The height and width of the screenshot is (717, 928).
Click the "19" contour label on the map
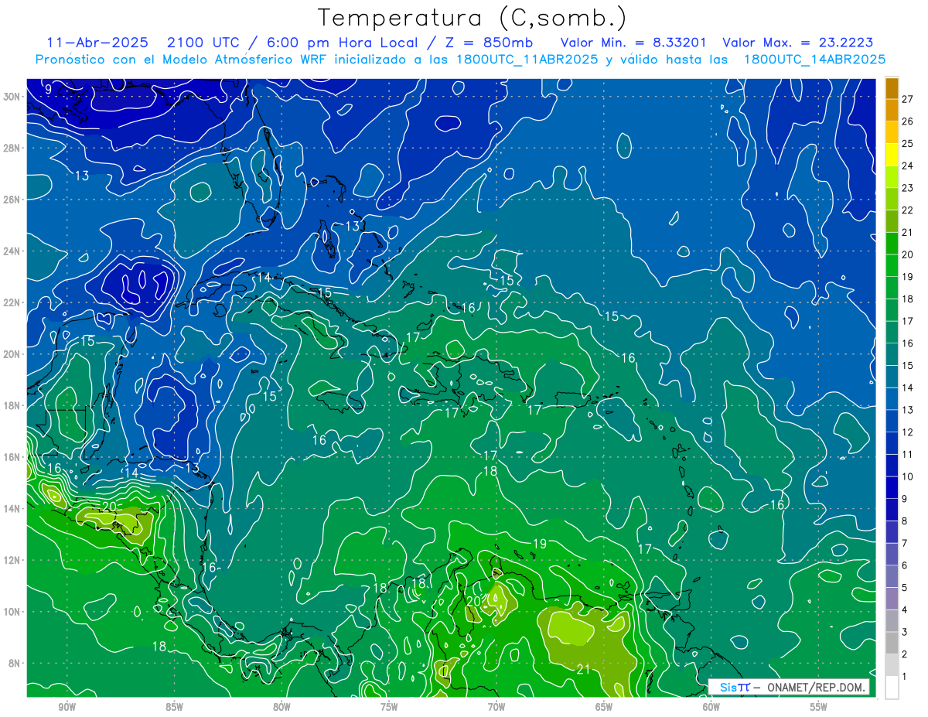[540, 544]
